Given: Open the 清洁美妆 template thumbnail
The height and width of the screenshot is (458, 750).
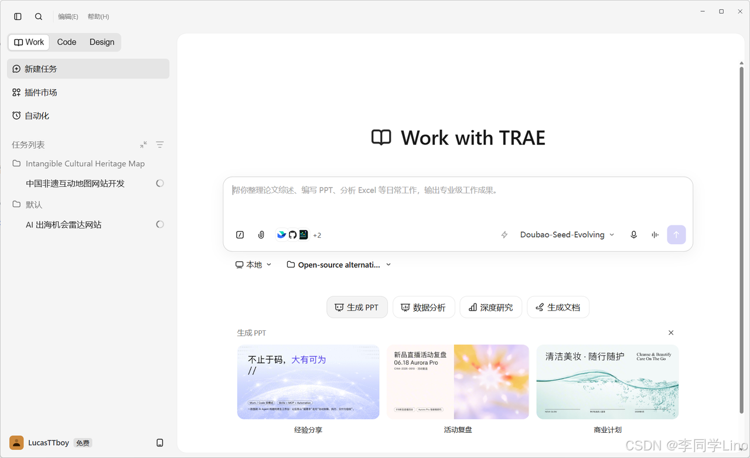Looking at the screenshot, I should [x=608, y=382].
